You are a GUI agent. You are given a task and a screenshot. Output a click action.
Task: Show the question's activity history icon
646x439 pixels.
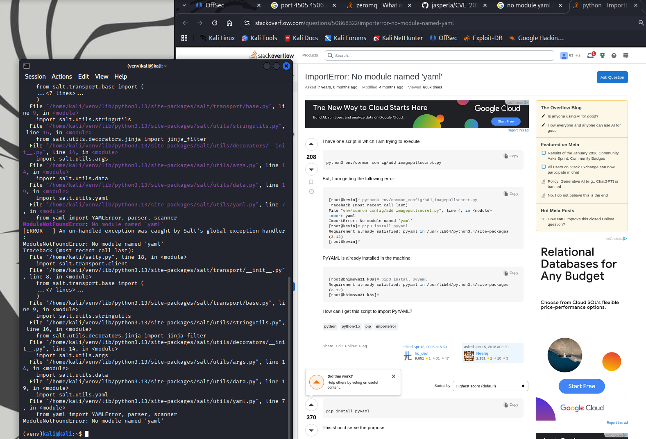click(x=311, y=192)
